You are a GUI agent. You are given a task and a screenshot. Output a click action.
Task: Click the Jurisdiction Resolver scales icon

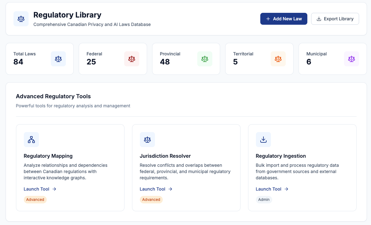[x=147, y=140]
